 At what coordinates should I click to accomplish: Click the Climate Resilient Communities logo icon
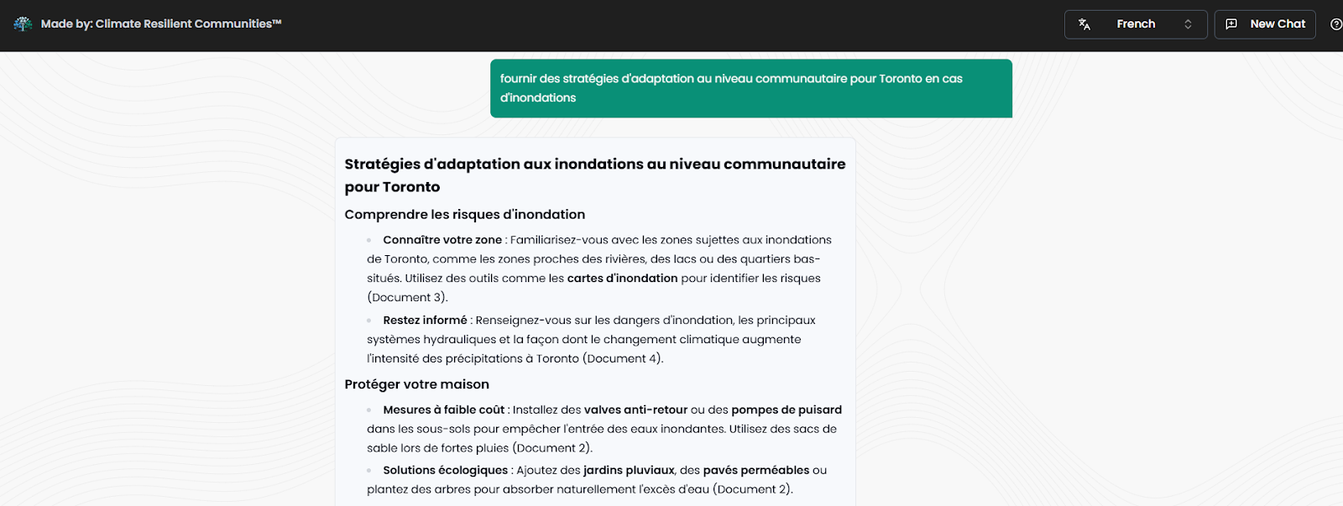coord(23,24)
